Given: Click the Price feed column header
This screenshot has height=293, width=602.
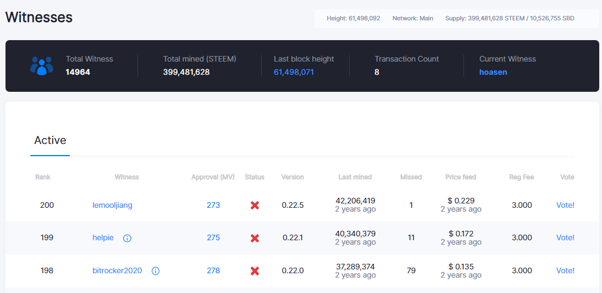Looking at the screenshot, I should point(461,177).
